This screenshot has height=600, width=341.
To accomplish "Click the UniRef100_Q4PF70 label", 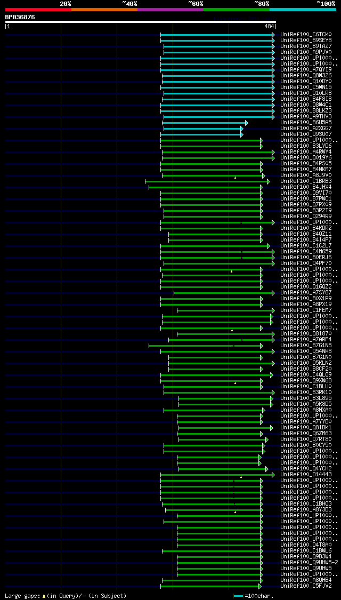I will (306, 263).
